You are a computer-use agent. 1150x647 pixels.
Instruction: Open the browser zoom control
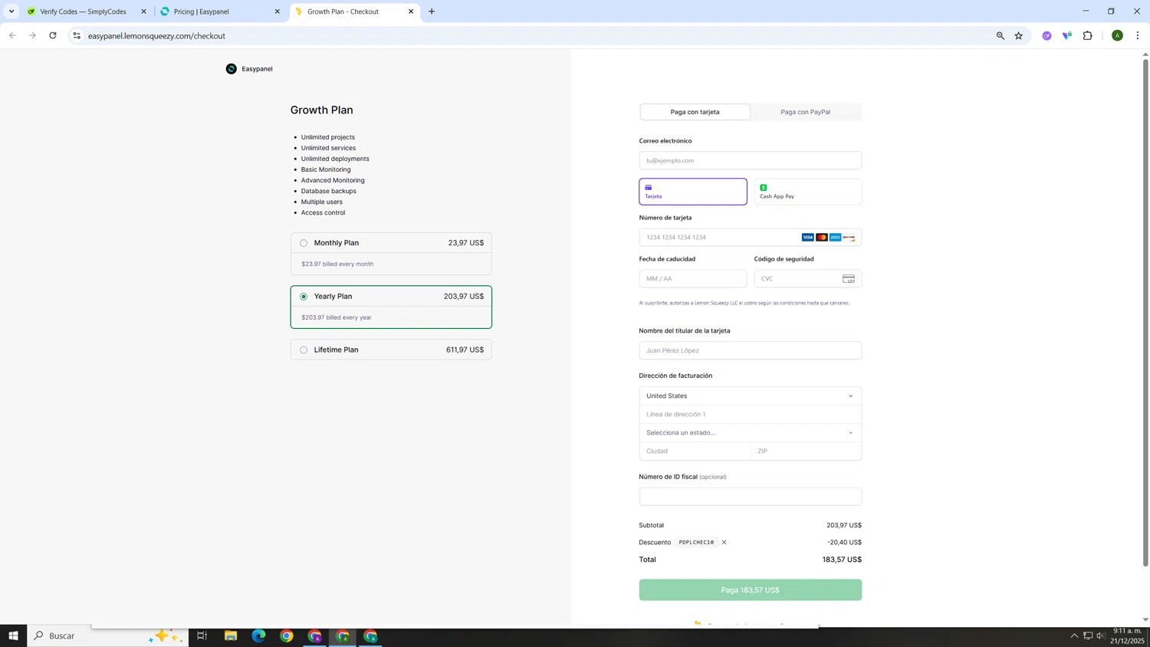1000,35
